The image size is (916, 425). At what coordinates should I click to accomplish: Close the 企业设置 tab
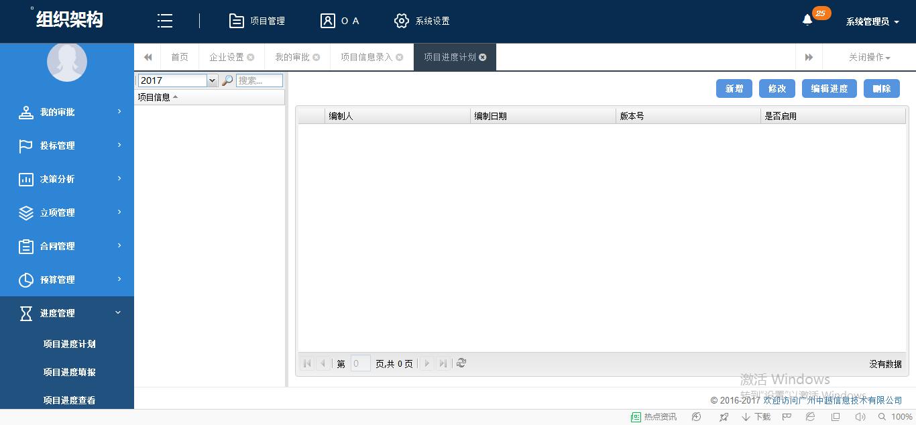tap(251, 58)
